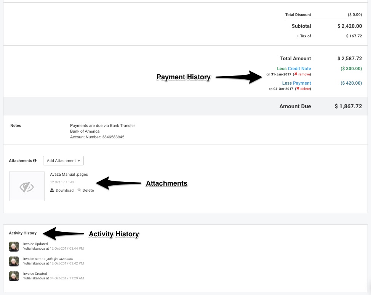The height and width of the screenshot is (295, 371).
Task: Click the Attachments info icon
Action: 35,160
